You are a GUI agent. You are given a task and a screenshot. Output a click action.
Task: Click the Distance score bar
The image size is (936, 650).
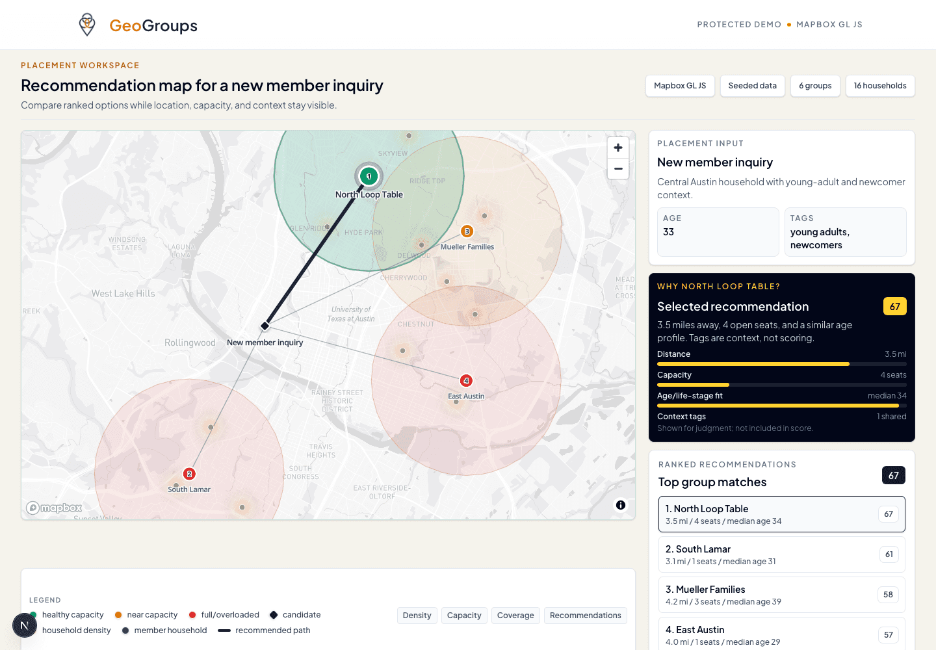coord(782,364)
